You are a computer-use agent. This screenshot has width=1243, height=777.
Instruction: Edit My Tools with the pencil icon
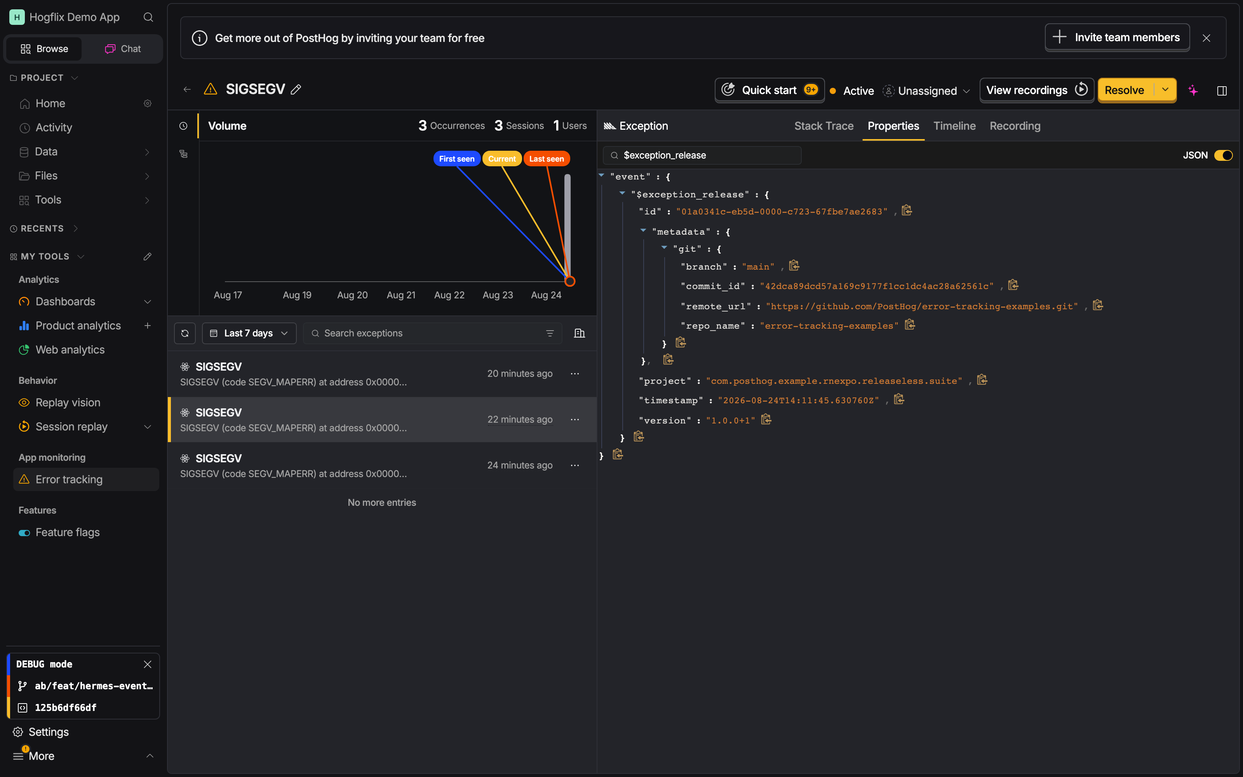[x=148, y=256]
